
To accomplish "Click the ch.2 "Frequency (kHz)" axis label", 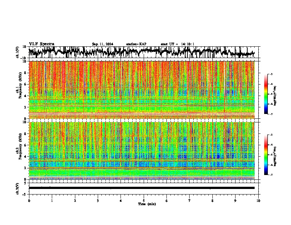I will [21, 146].
